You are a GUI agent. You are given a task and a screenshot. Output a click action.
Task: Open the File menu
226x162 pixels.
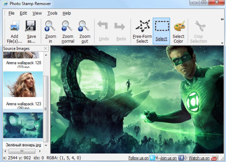click(11, 13)
